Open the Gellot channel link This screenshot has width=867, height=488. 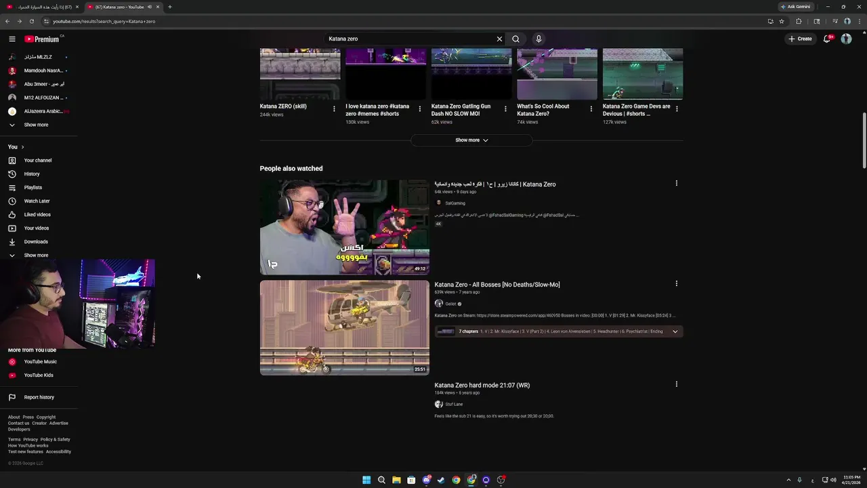click(450, 304)
